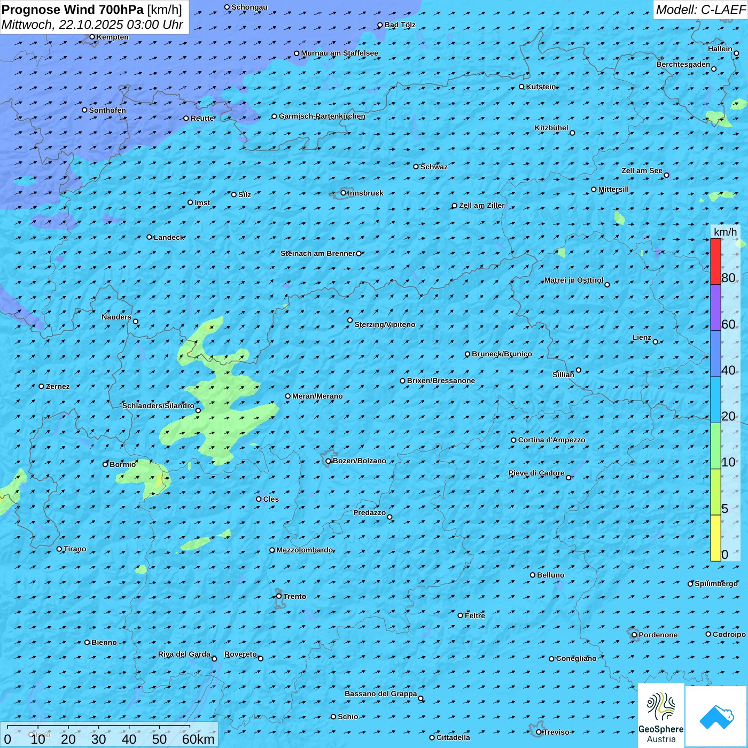Click the 'Sillian' label
This screenshot has height=748, width=748.
(x=563, y=375)
